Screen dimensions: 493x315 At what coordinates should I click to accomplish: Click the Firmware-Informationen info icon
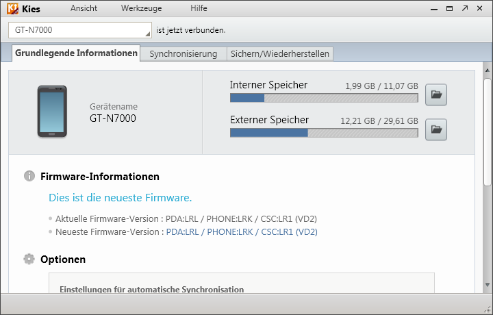[29, 176]
